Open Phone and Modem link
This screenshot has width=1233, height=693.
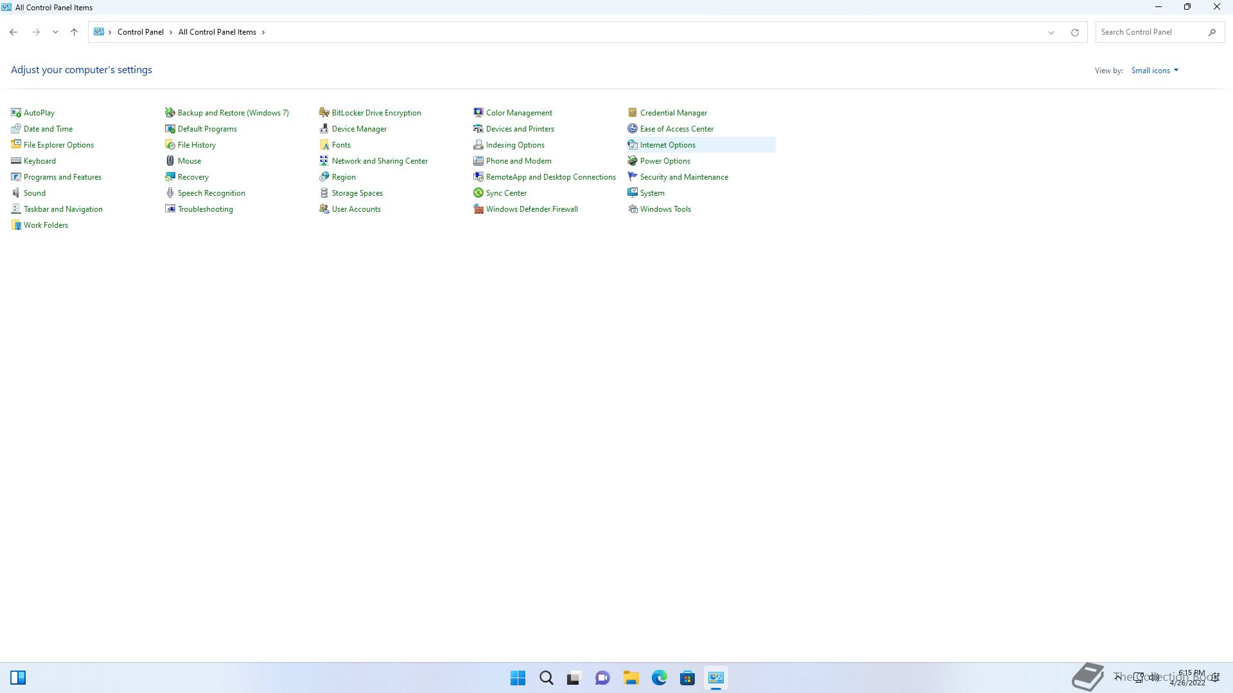click(519, 161)
